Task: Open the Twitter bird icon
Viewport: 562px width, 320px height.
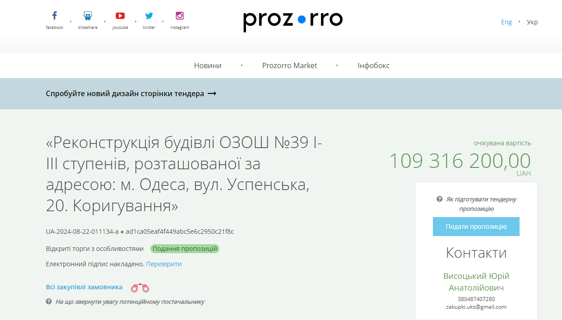Action: (x=149, y=16)
